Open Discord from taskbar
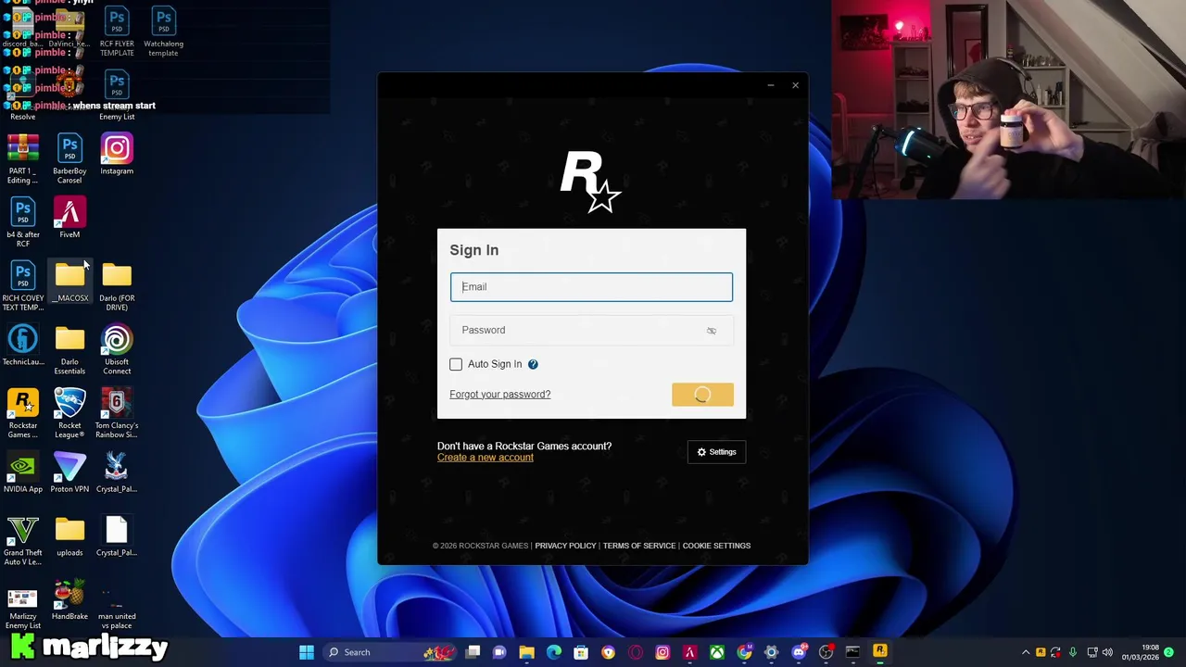 click(799, 652)
